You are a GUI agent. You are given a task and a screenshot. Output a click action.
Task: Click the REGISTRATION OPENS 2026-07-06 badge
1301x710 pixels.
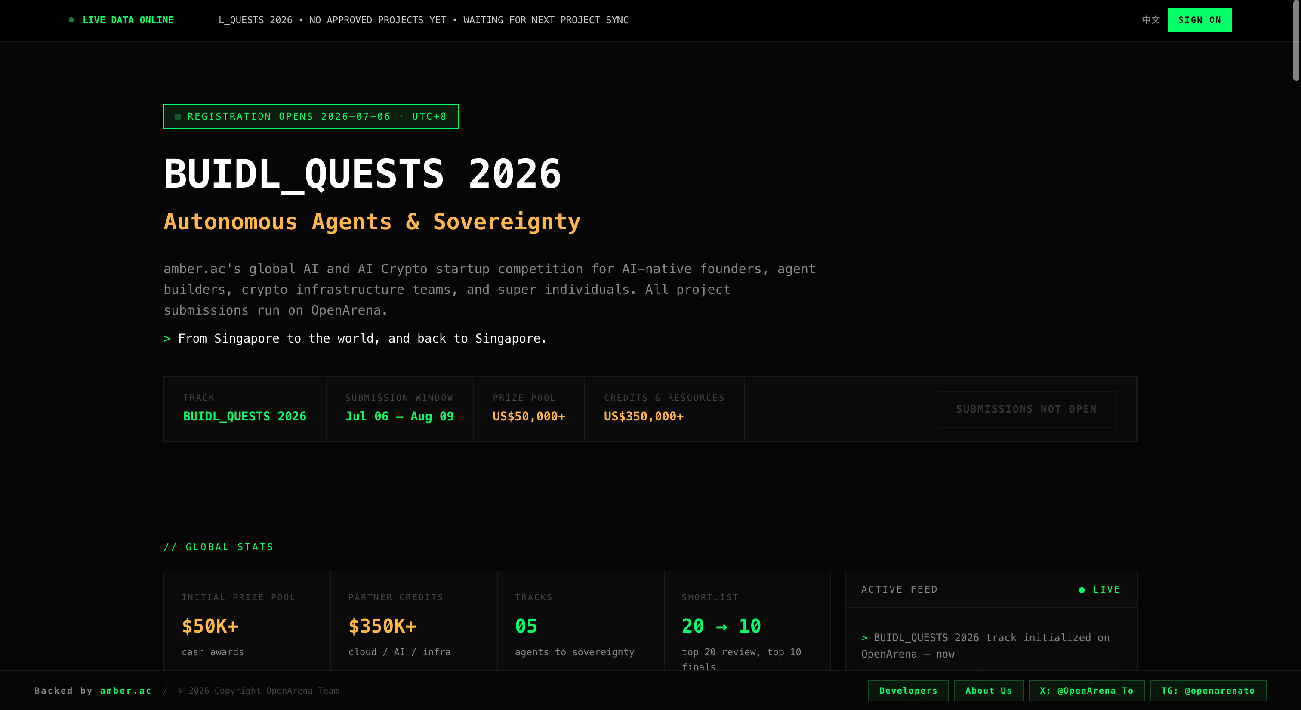pyautogui.click(x=311, y=116)
